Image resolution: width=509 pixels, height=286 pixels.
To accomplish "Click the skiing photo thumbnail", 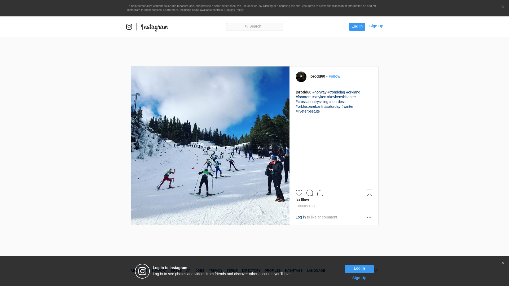I will (210, 146).
